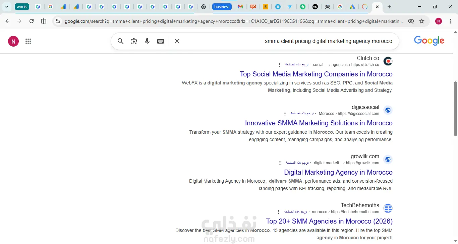The width and height of the screenshot is (458, 244).
Task: Expand the tab search dropdown chevron
Action: [7, 7]
